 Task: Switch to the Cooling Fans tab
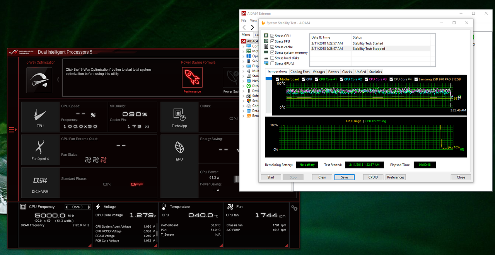pos(300,72)
